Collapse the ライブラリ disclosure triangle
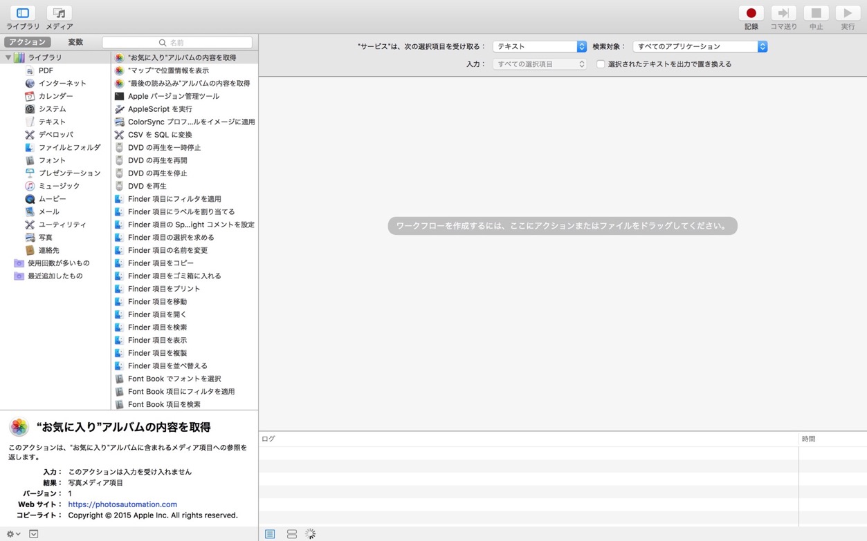 pos(8,57)
